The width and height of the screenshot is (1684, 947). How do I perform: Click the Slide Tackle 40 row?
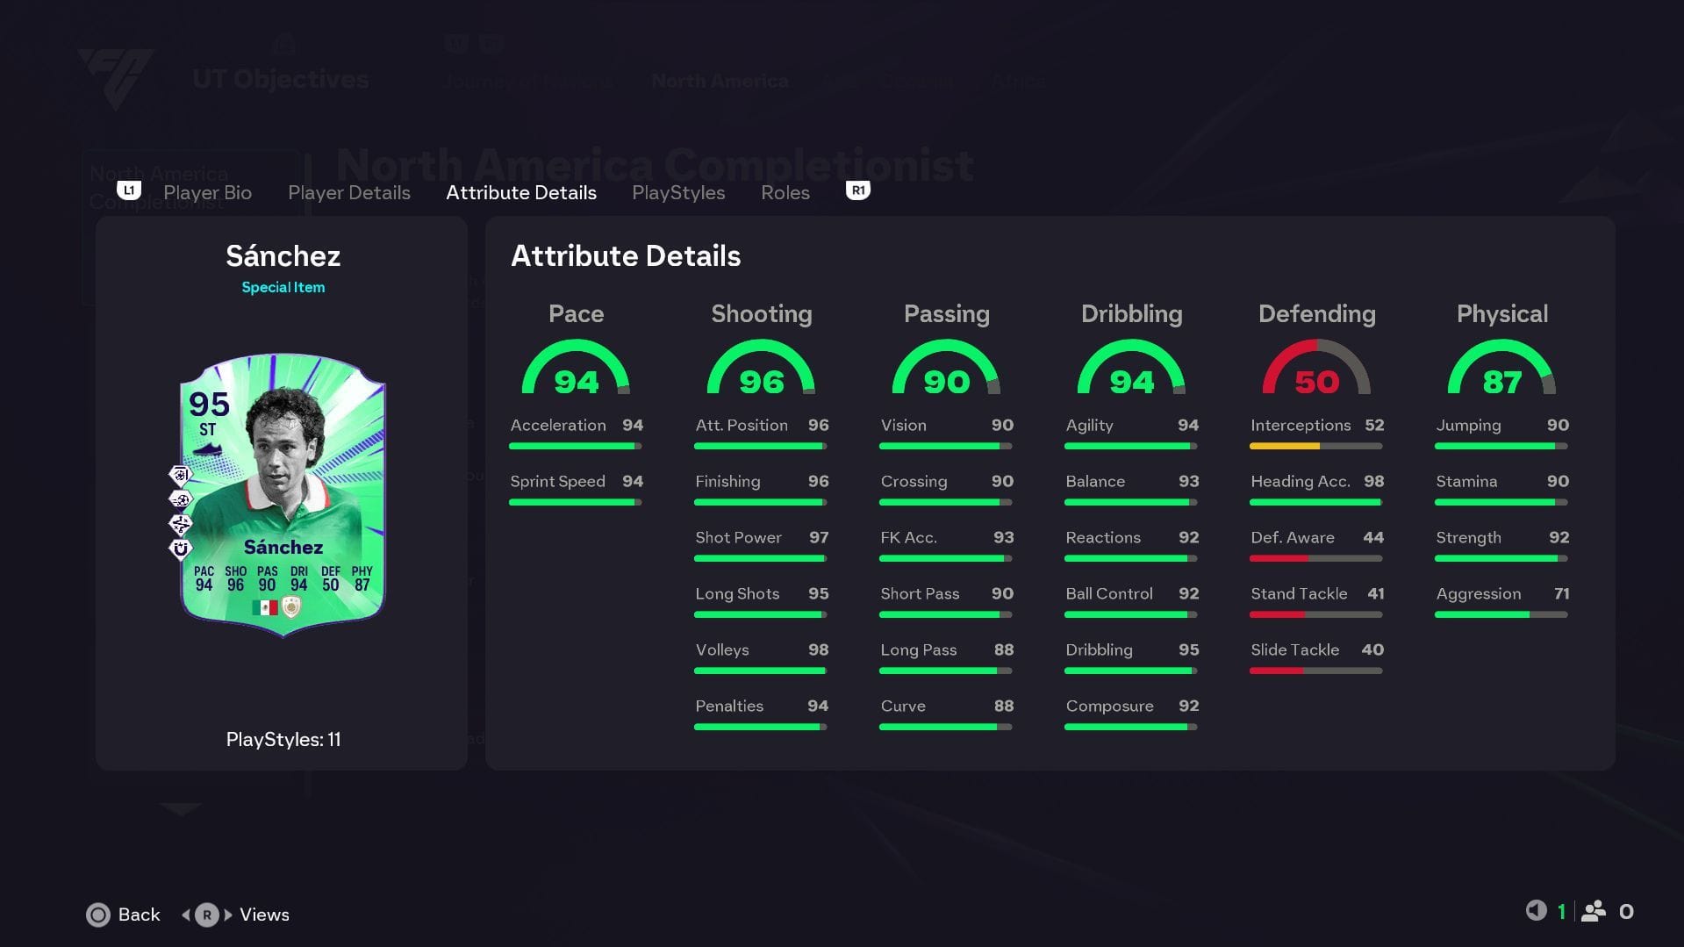pyautogui.click(x=1316, y=657)
